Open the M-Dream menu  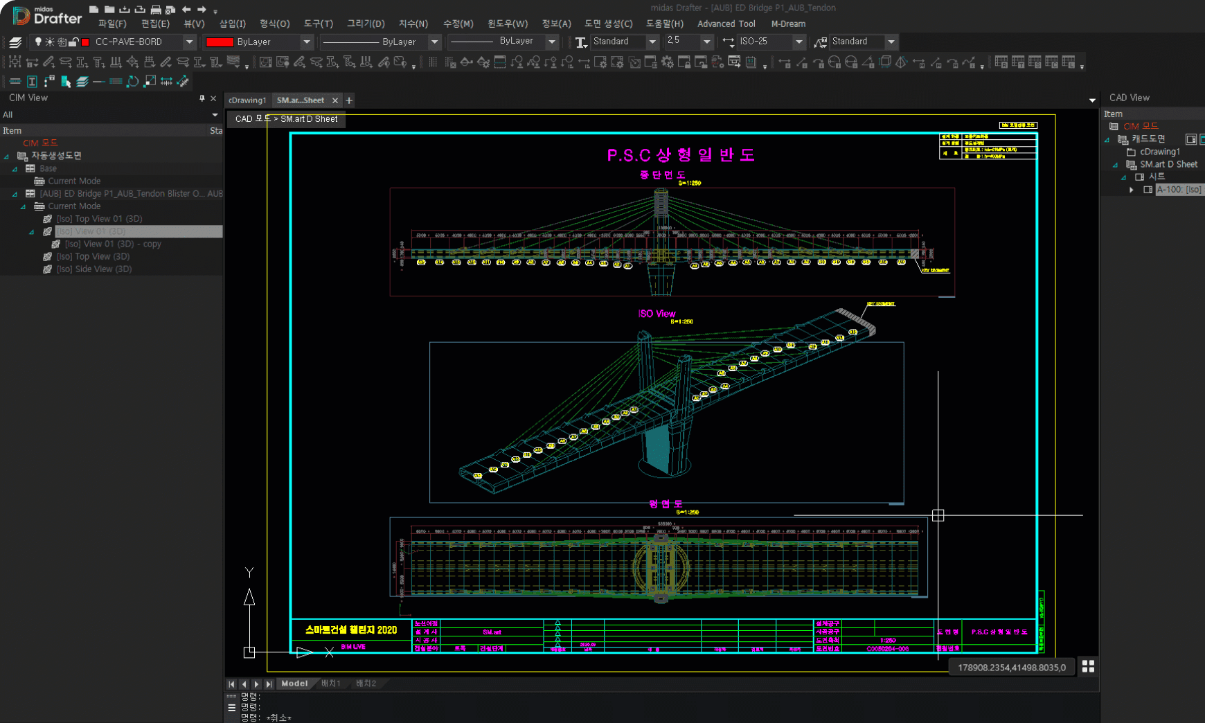(788, 24)
